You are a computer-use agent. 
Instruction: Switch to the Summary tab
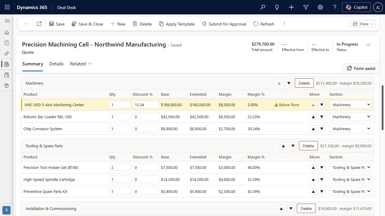click(32, 64)
